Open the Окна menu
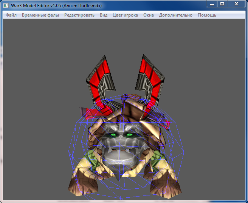The height and width of the screenshot is (203, 248). 149,15
